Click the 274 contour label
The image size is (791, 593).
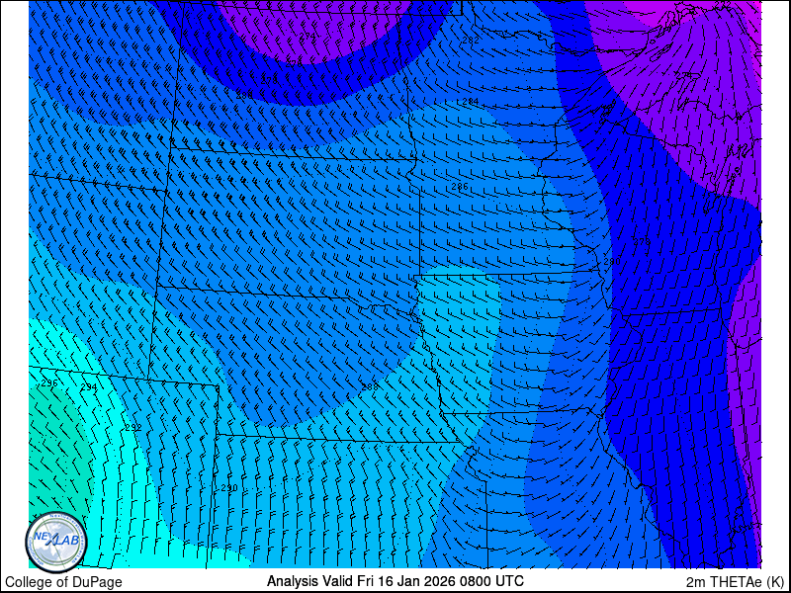(x=308, y=37)
